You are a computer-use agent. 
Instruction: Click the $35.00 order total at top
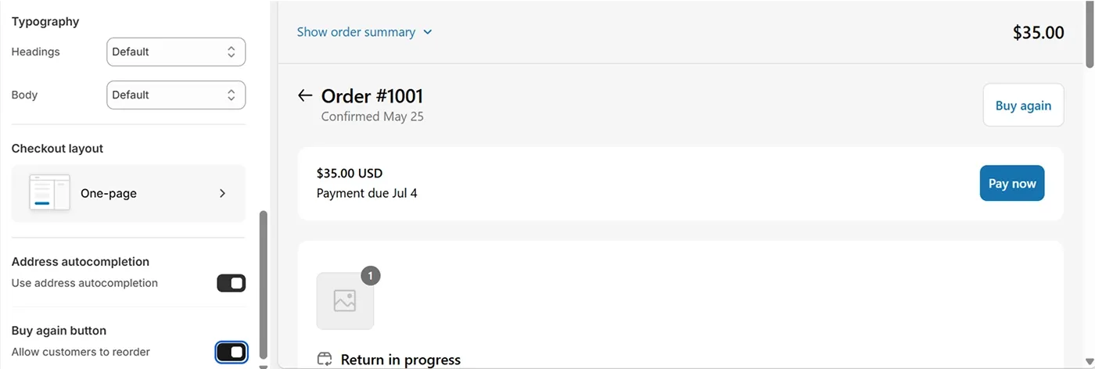click(1038, 32)
